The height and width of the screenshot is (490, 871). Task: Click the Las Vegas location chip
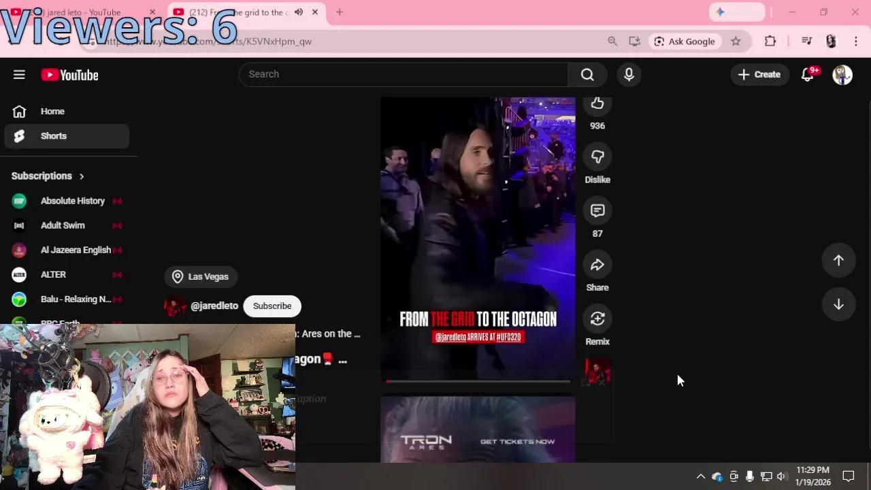[200, 276]
